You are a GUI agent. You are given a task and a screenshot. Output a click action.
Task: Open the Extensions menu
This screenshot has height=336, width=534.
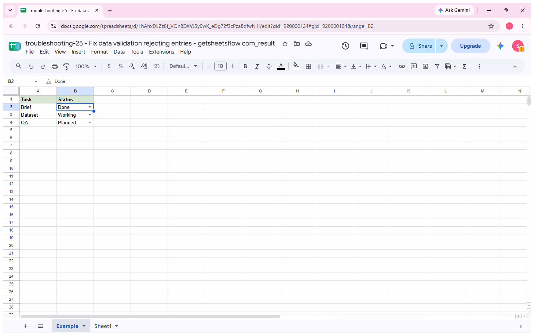[162, 52]
